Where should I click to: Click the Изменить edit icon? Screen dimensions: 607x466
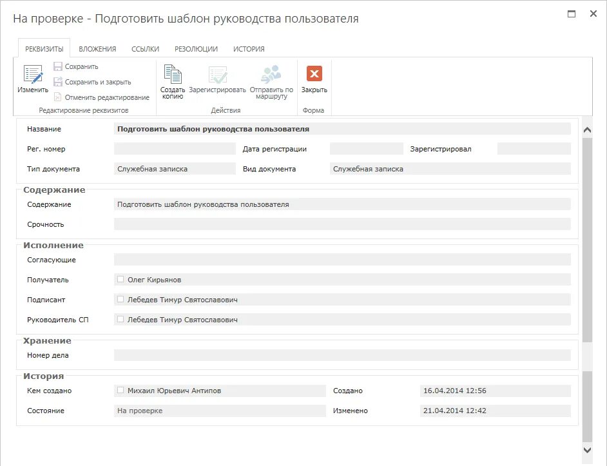click(x=33, y=74)
